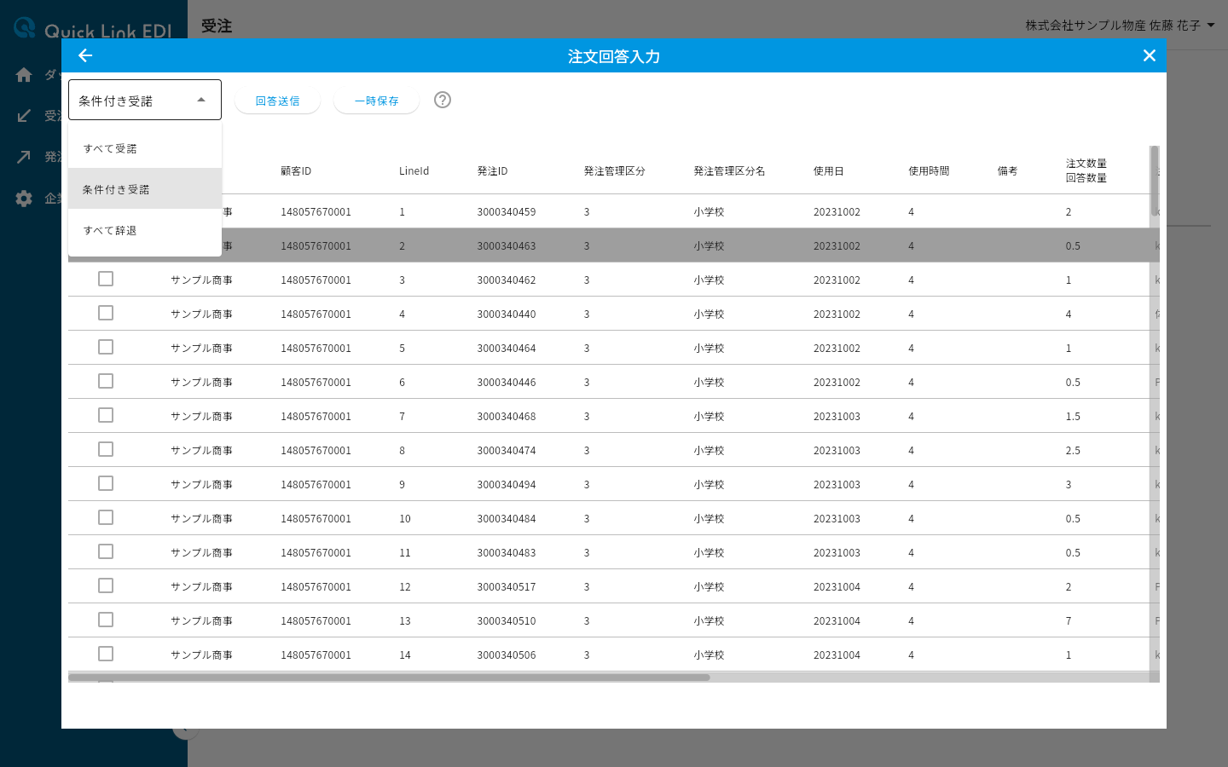
Task: Select the checkbox for LineId 10 row
Action: click(x=106, y=517)
